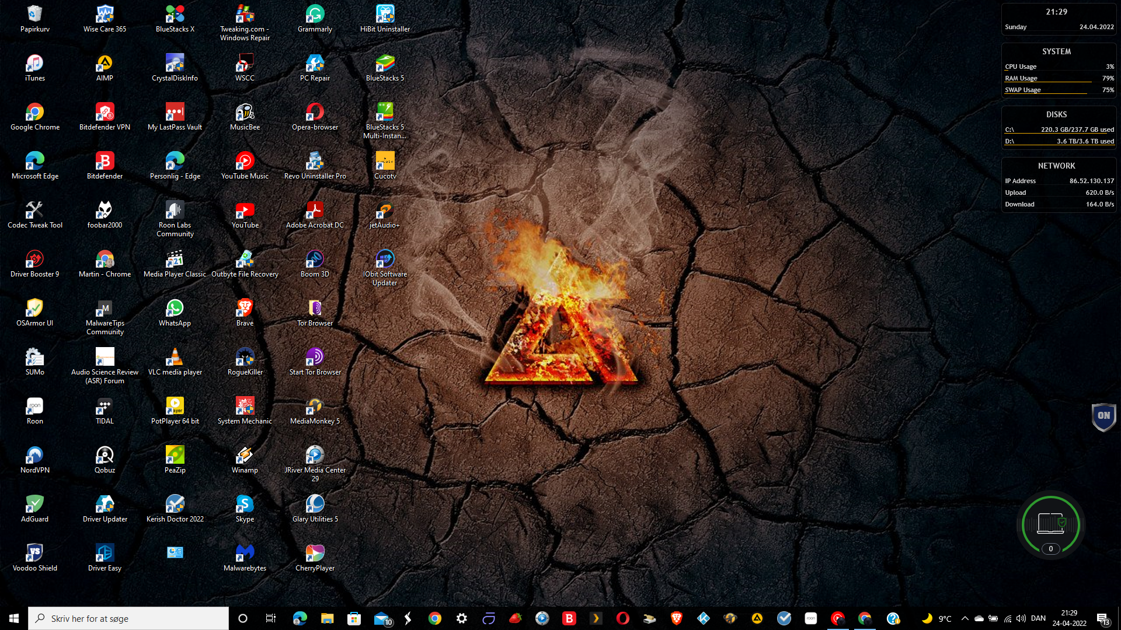
Task: Open the notification action center
Action: pyautogui.click(x=1102, y=618)
